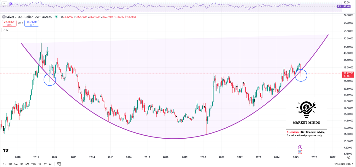Select the 5Y time range
The image size is (356, 167).
[45, 164]
